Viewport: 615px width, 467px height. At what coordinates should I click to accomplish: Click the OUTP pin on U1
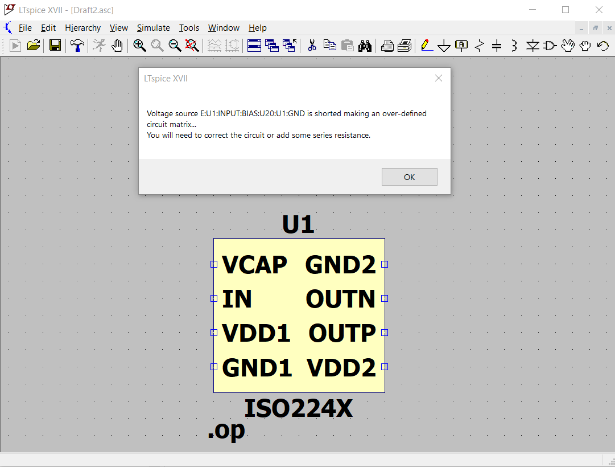pyautogui.click(x=385, y=333)
